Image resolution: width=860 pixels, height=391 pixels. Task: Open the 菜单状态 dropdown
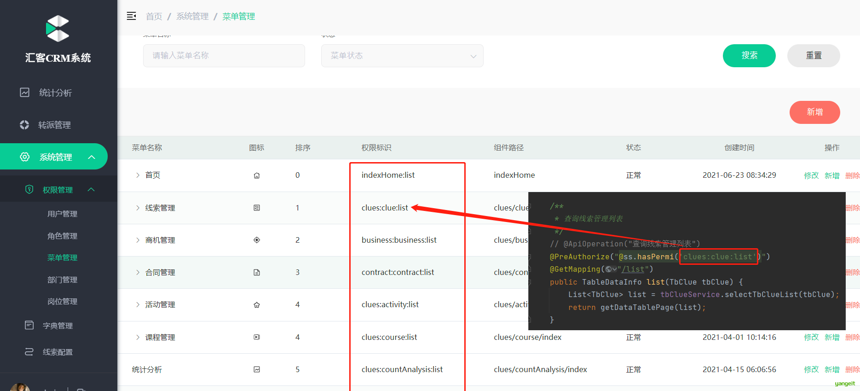pos(402,56)
